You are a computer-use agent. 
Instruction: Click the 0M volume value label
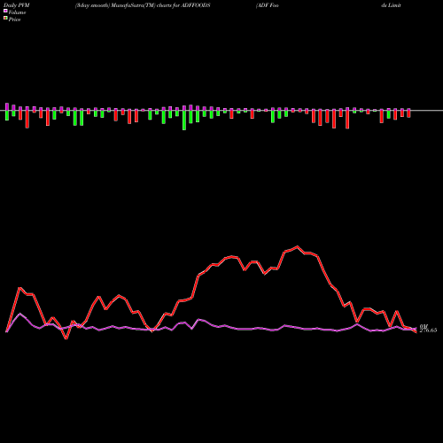point(424,326)
